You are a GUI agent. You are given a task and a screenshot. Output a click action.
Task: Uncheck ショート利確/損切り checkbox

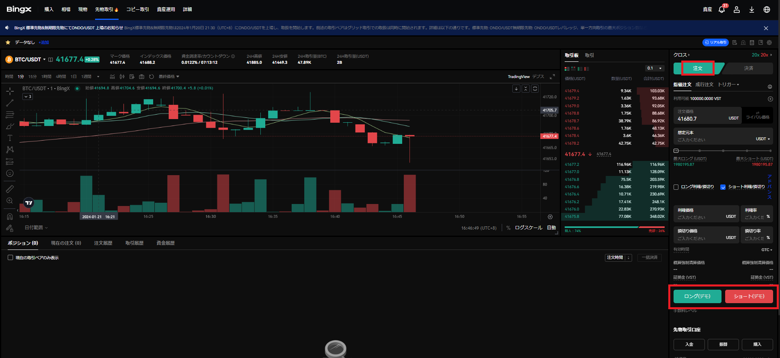coord(723,187)
